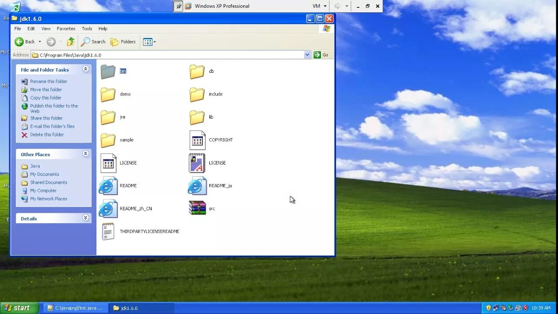Viewport: 558px width, 314px height.
Task: Select the THIRDPARTYLICENSEREADME text file icon
Action: [108, 232]
